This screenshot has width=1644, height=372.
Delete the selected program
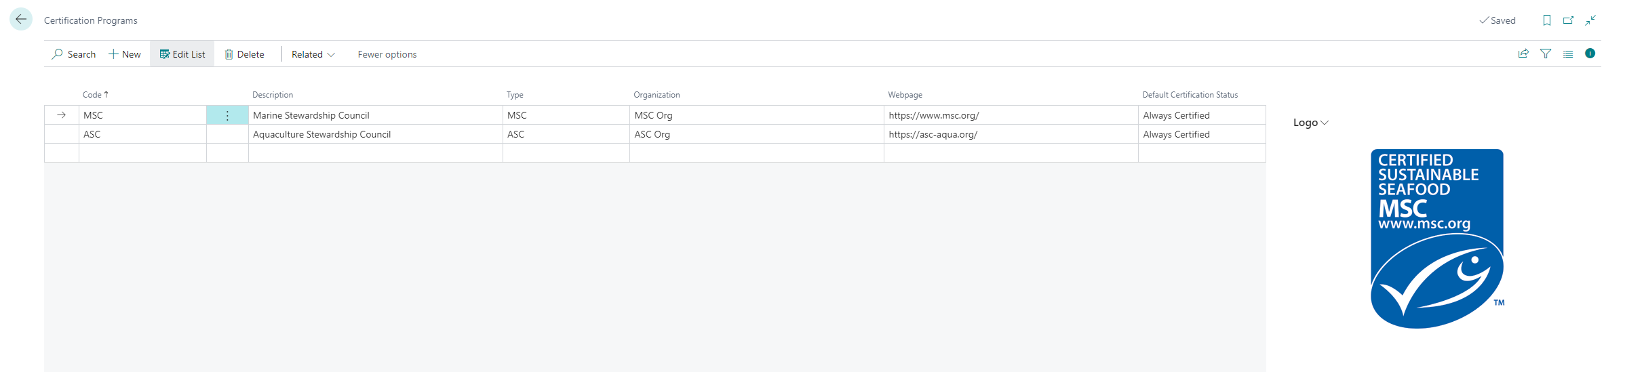pyautogui.click(x=245, y=54)
